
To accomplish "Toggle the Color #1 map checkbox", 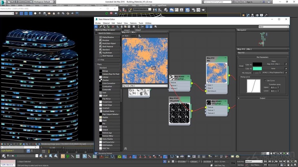I will [286, 64].
